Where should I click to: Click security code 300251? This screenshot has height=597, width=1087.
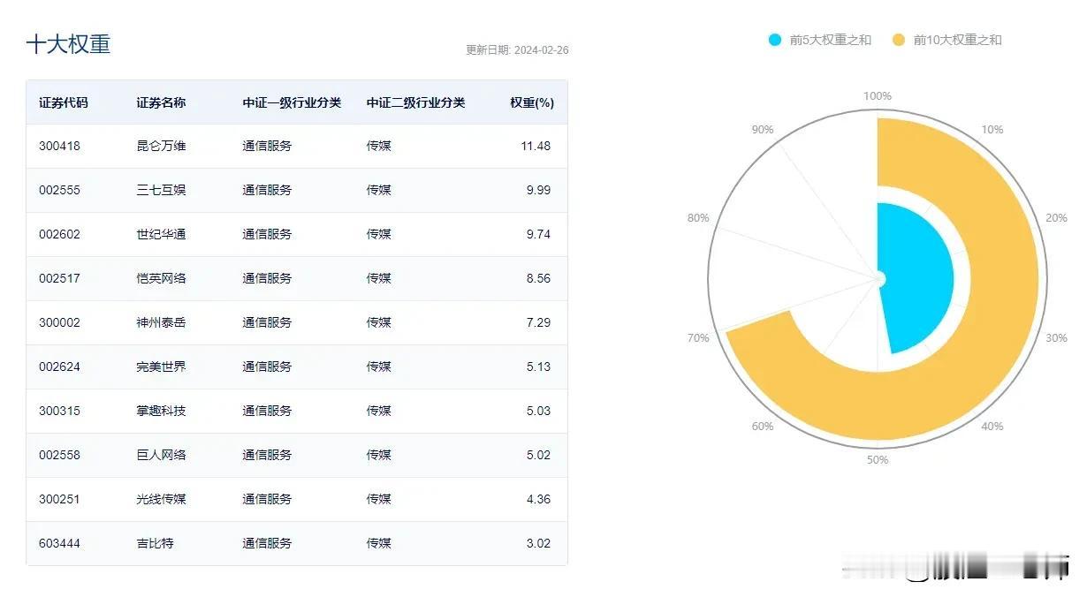[x=59, y=499]
